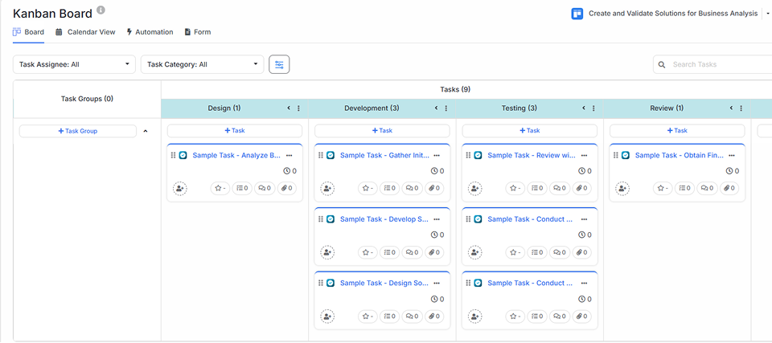Open comments on Develop S... task card

pyautogui.click(x=413, y=252)
